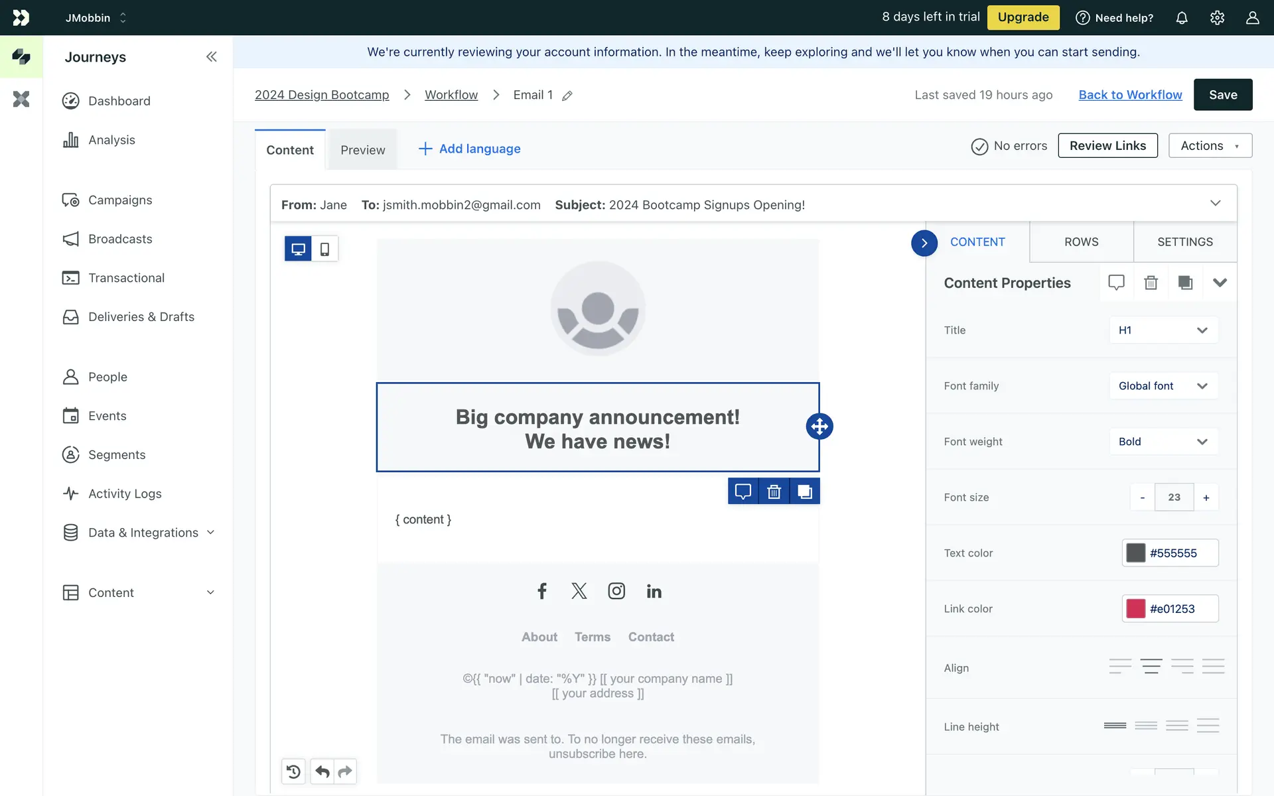Screen dimensions: 1274x796
Task: Click the Review Links button
Action: click(1107, 146)
